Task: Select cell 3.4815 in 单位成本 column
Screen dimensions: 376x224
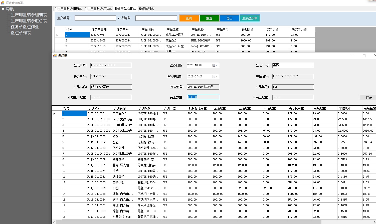Action: tap(350, 217)
